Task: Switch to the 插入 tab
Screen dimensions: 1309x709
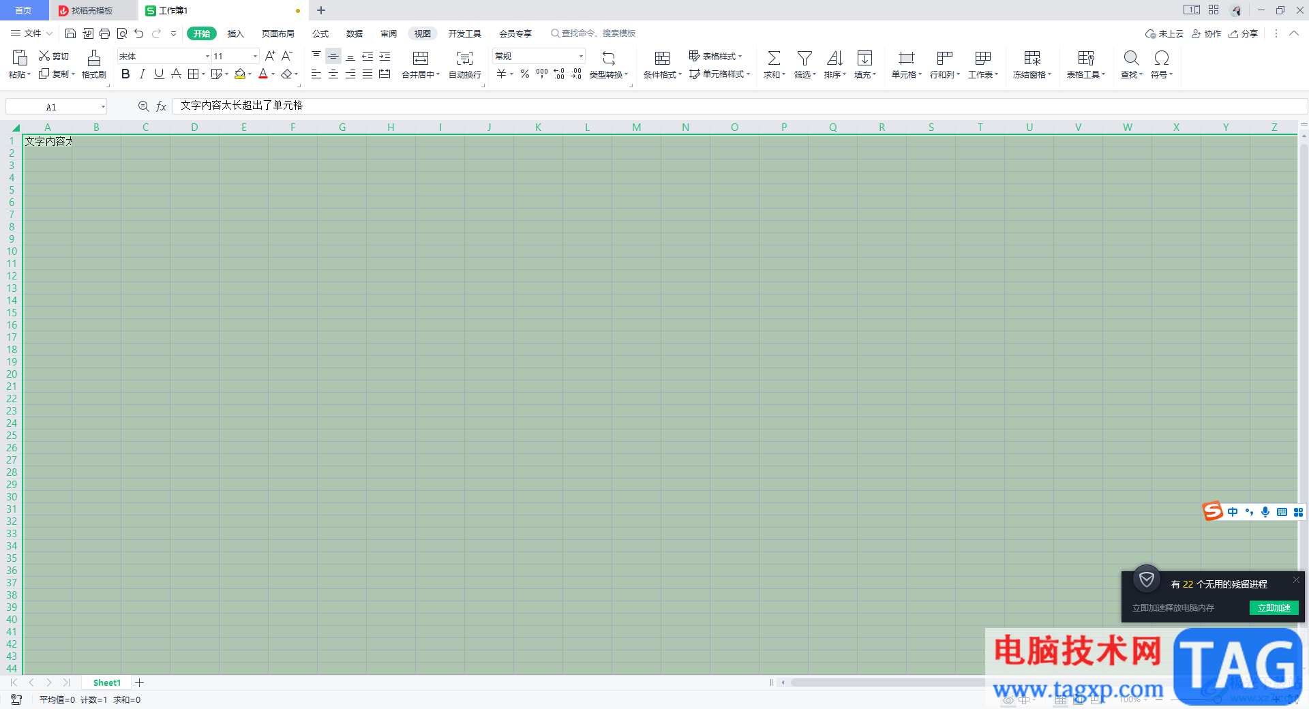Action: (x=235, y=33)
